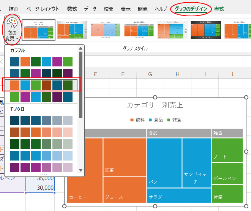The height and width of the screenshot is (211, 251).
Task: Apply the second chart style with gray background
Action: point(72,30)
